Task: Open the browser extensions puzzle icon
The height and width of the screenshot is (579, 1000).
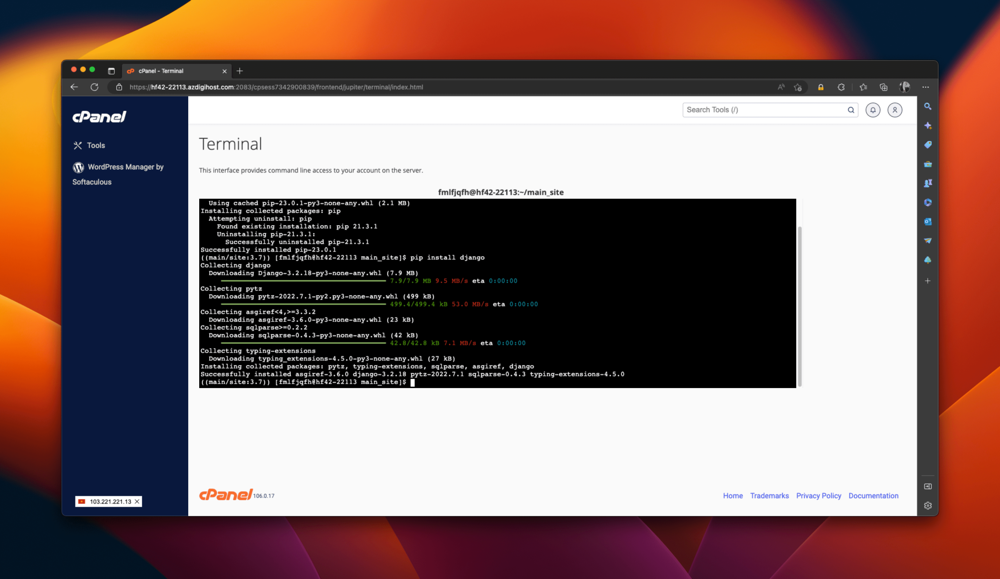Action: click(x=841, y=87)
